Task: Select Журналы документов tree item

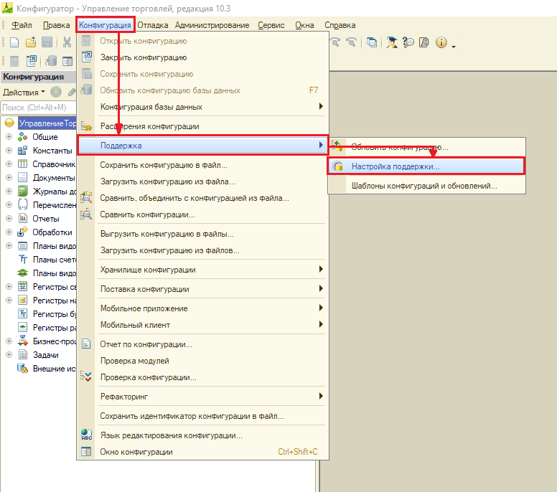Action: point(55,191)
